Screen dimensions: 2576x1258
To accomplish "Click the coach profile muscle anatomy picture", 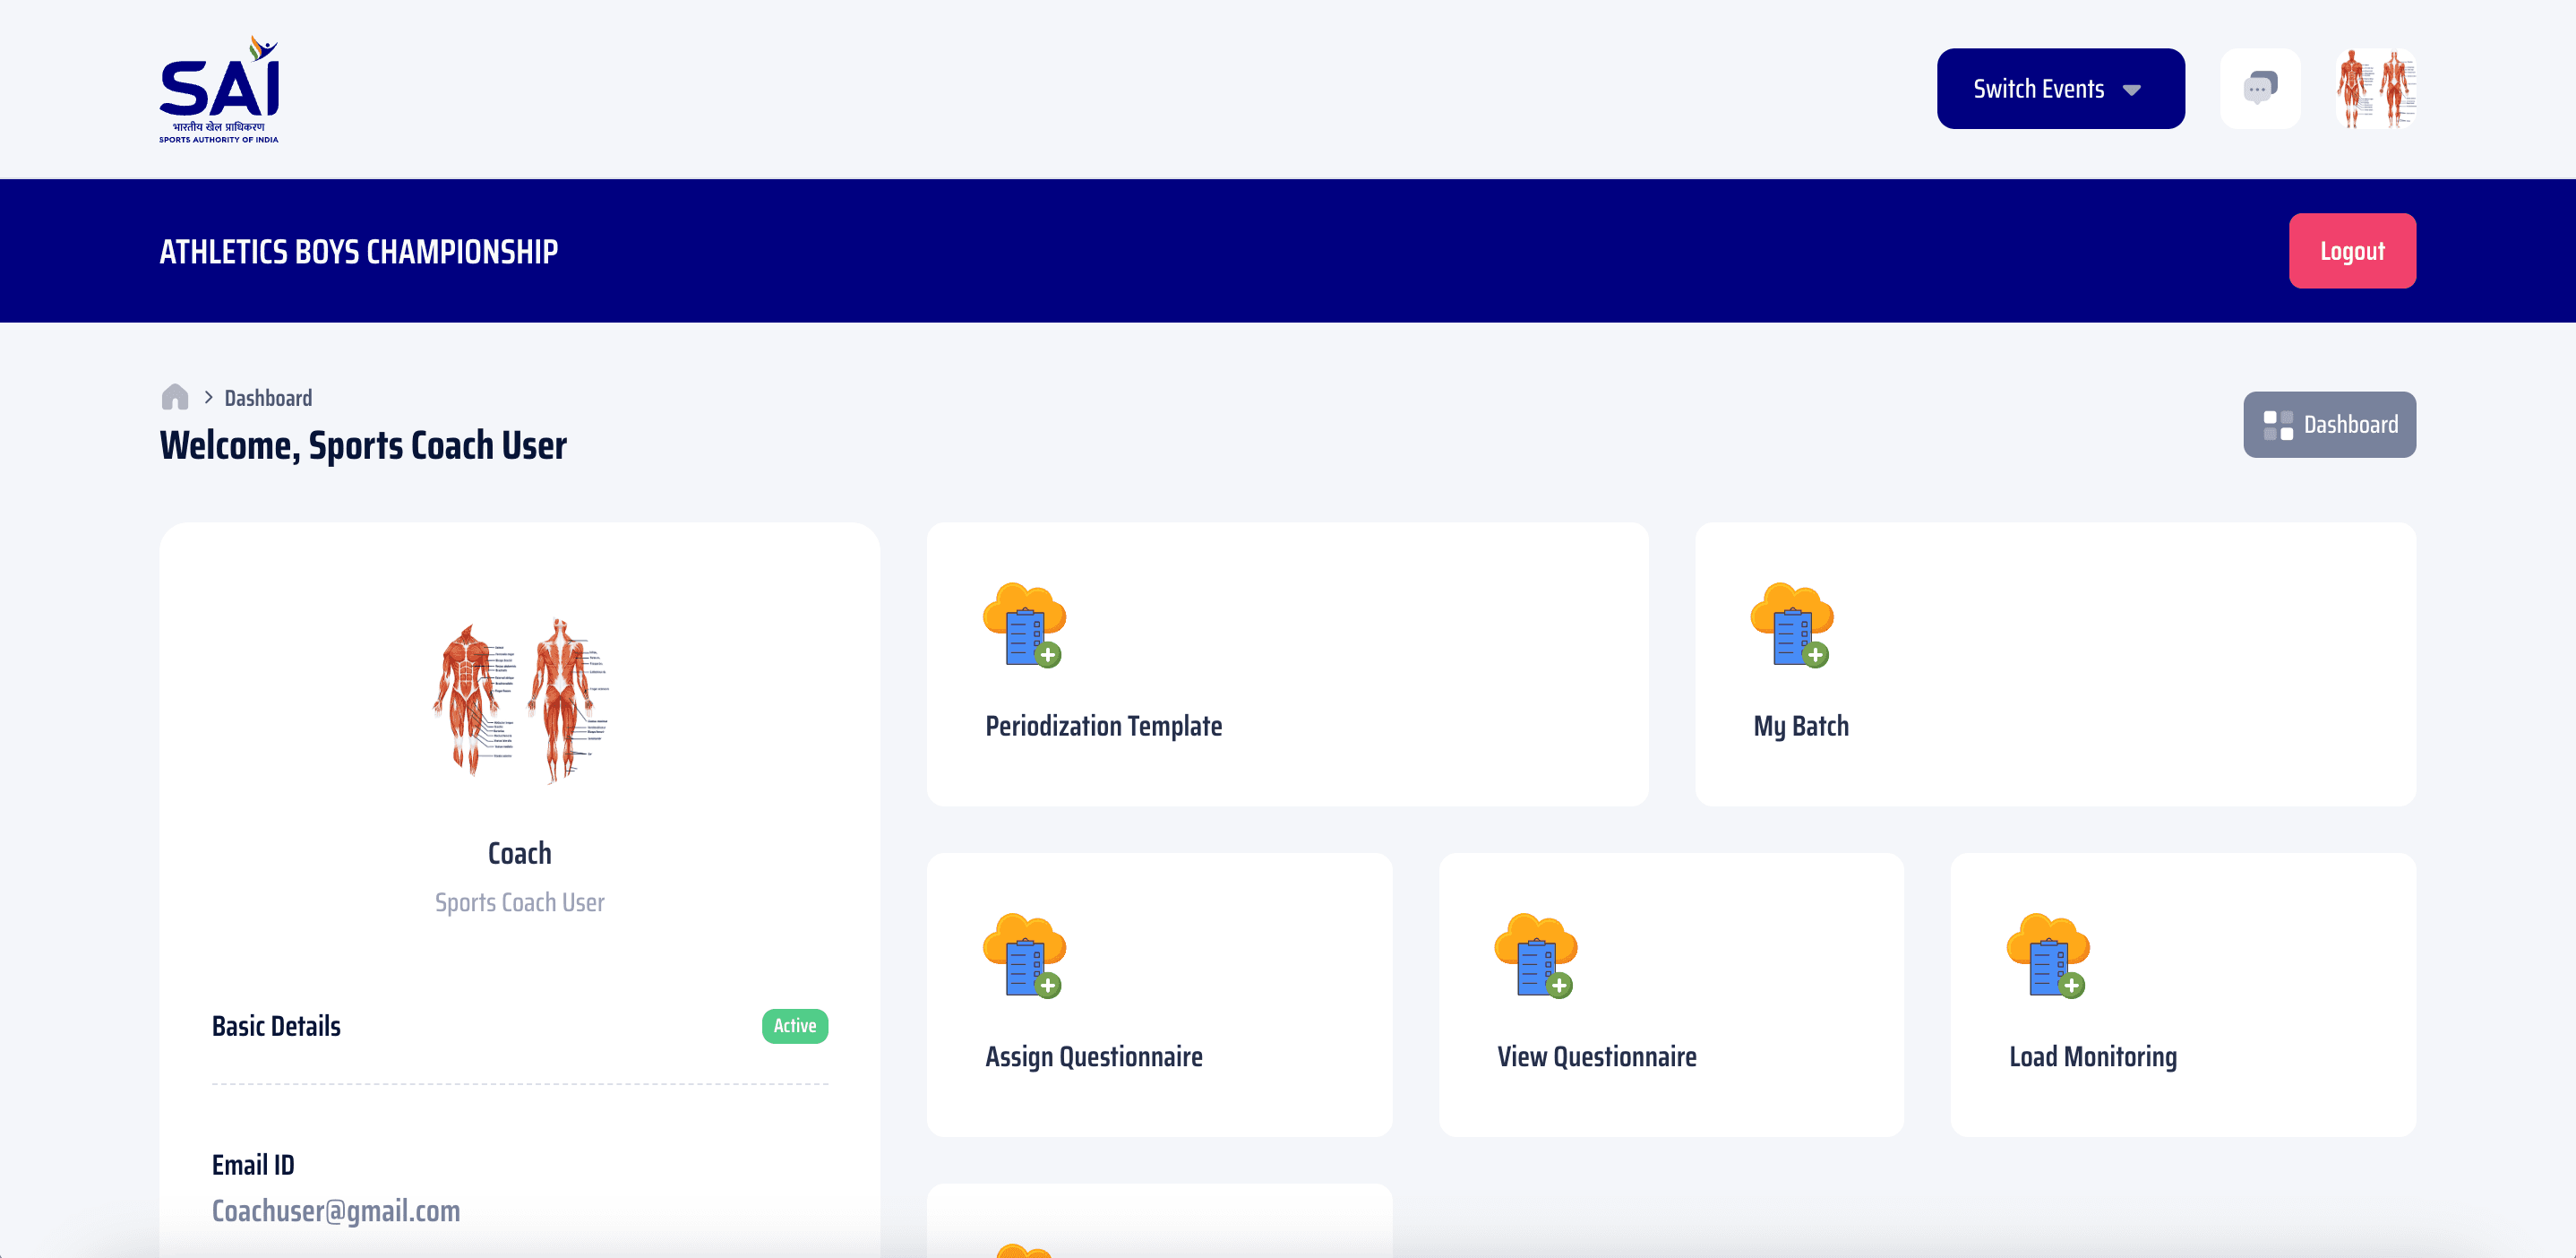I will point(520,700).
